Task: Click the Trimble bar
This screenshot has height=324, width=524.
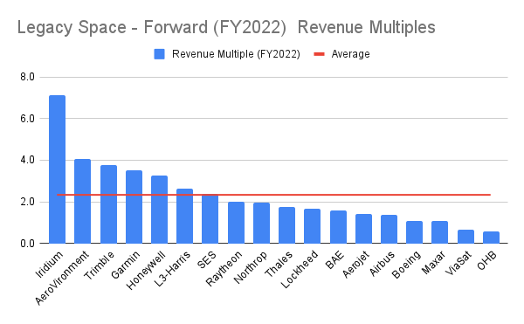Action: (108, 204)
